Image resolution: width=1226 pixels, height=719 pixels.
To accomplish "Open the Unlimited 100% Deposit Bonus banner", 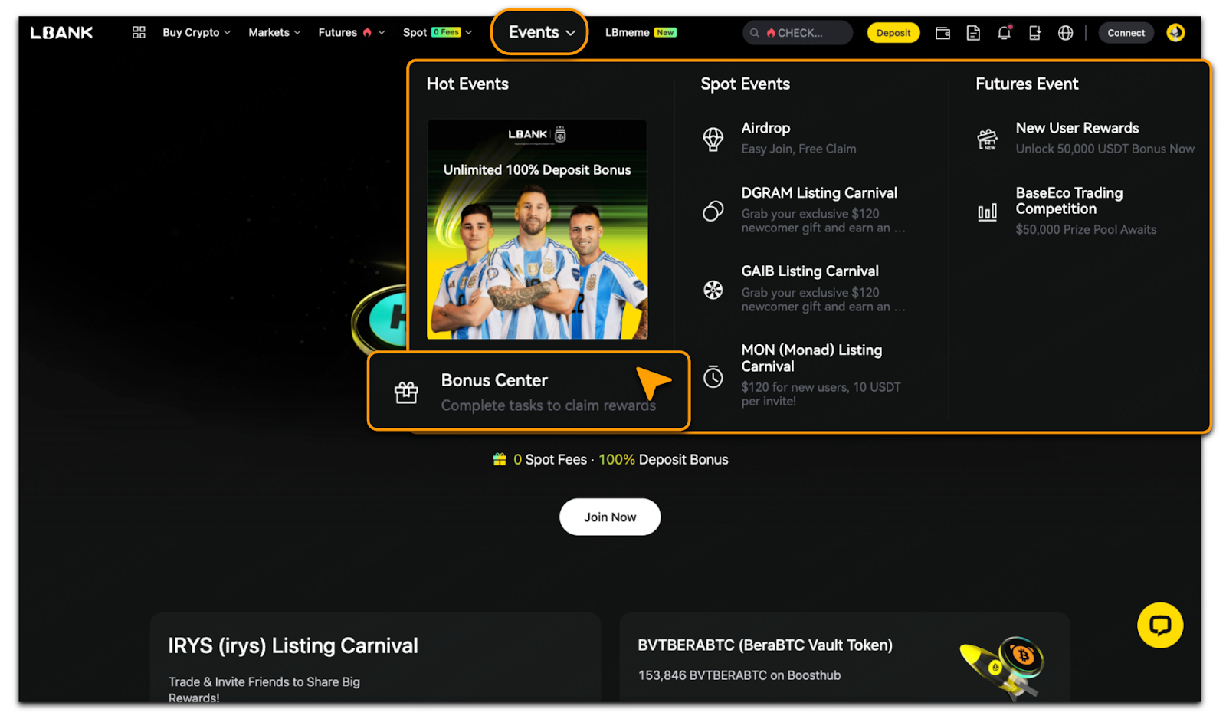I will [537, 229].
